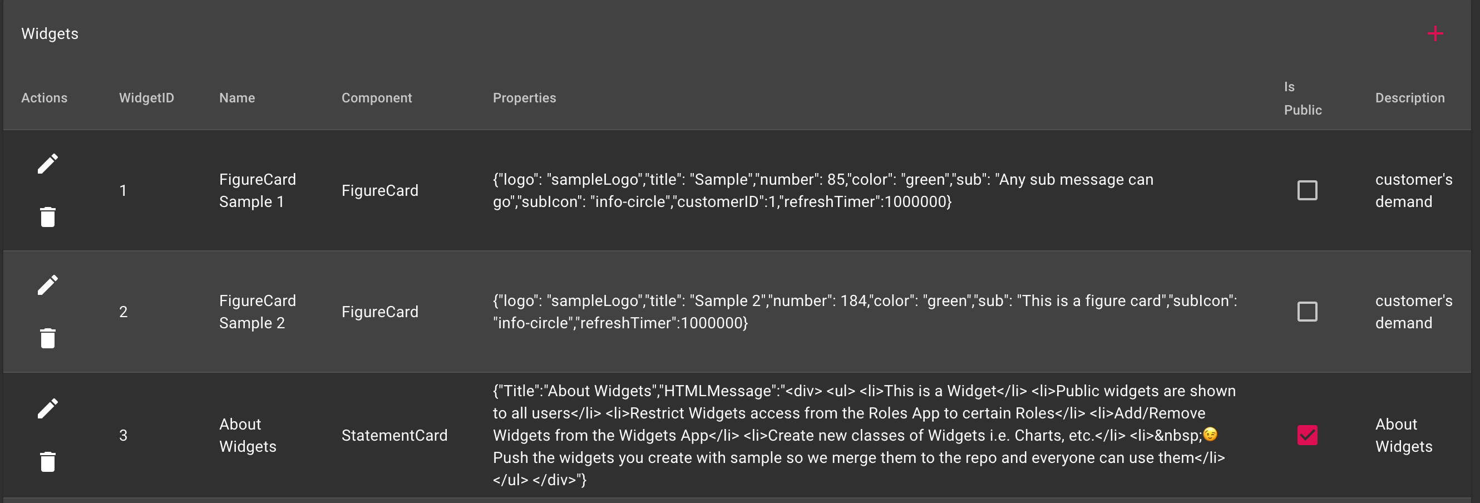The height and width of the screenshot is (503, 1480).
Task: Click the pencil icon in the Actions column
Action: [x=49, y=163]
